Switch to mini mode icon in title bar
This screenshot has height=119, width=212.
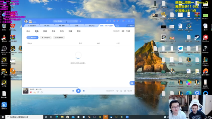pos(123,21)
